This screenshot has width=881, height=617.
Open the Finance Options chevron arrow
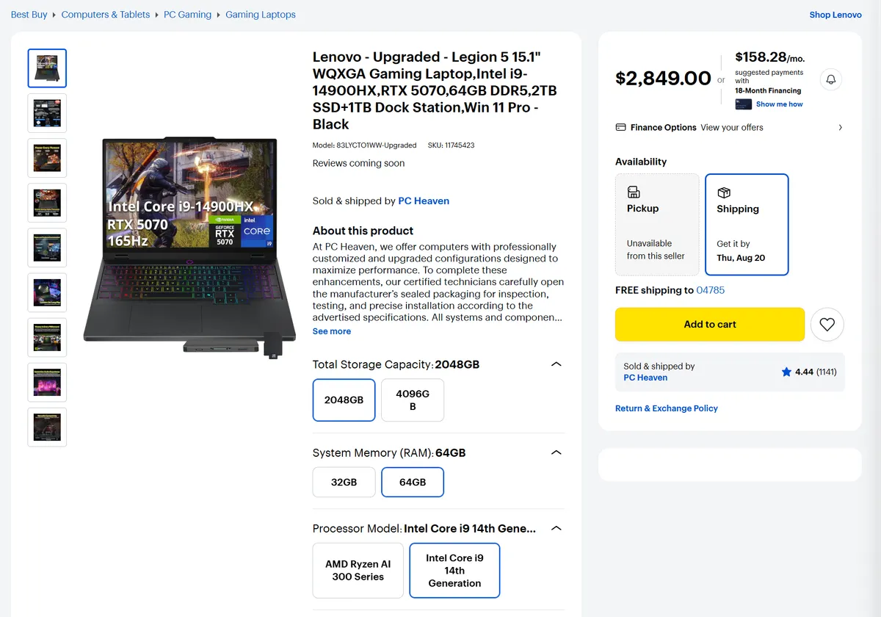pos(840,127)
